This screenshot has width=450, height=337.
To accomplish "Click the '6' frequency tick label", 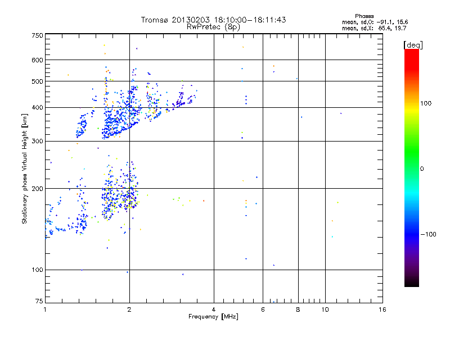I will click(x=263, y=309).
